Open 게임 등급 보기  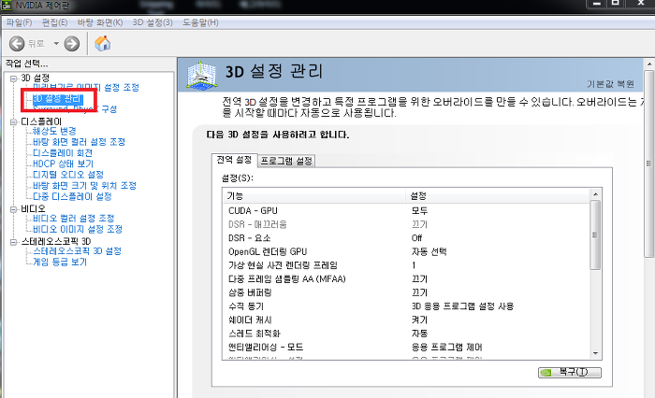(x=60, y=262)
